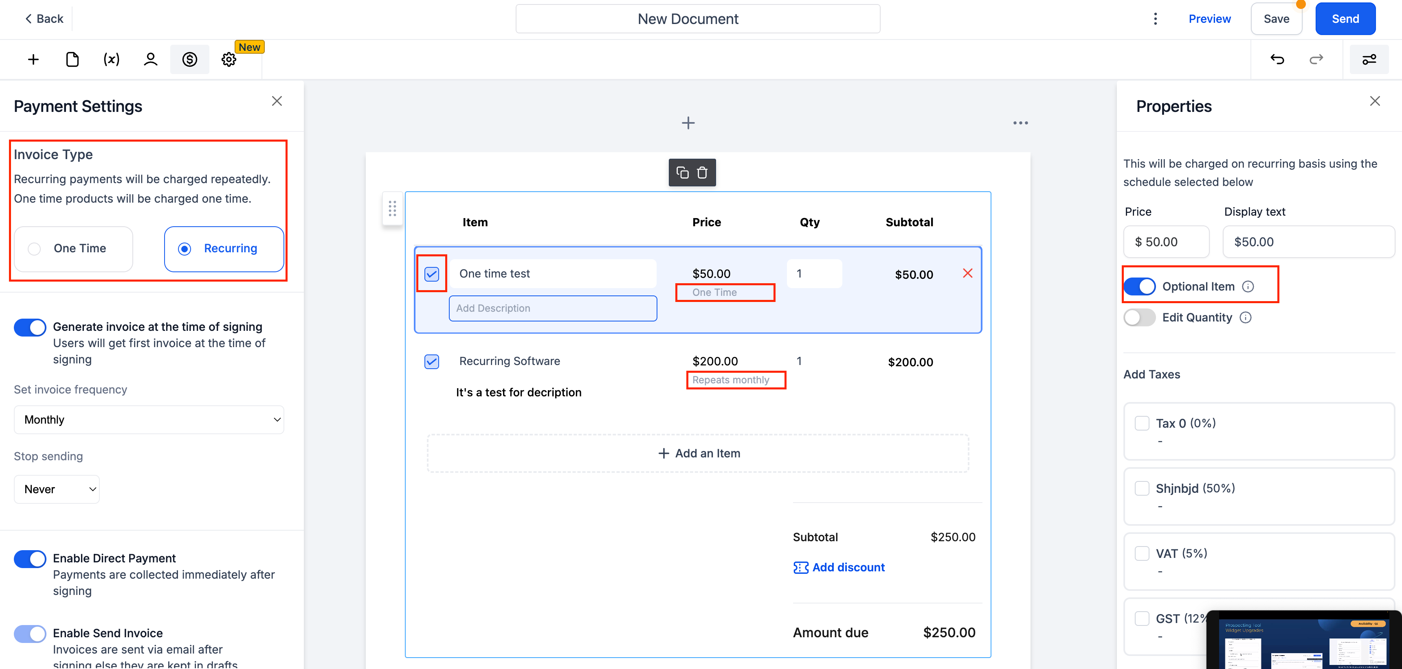Remove One time test item with red X

[x=967, y=273]
